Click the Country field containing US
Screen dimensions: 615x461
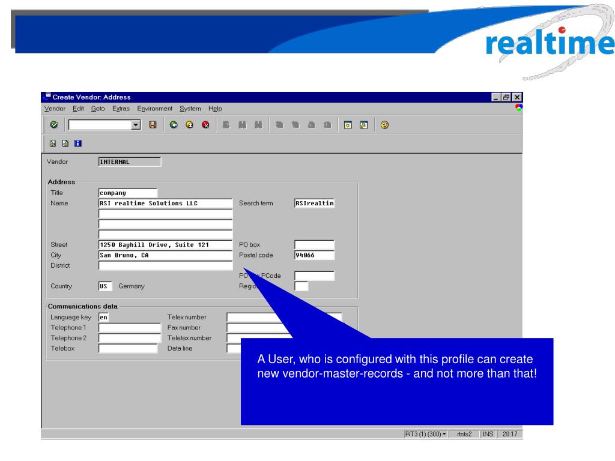pyautogui.click(x=105, y=286)
